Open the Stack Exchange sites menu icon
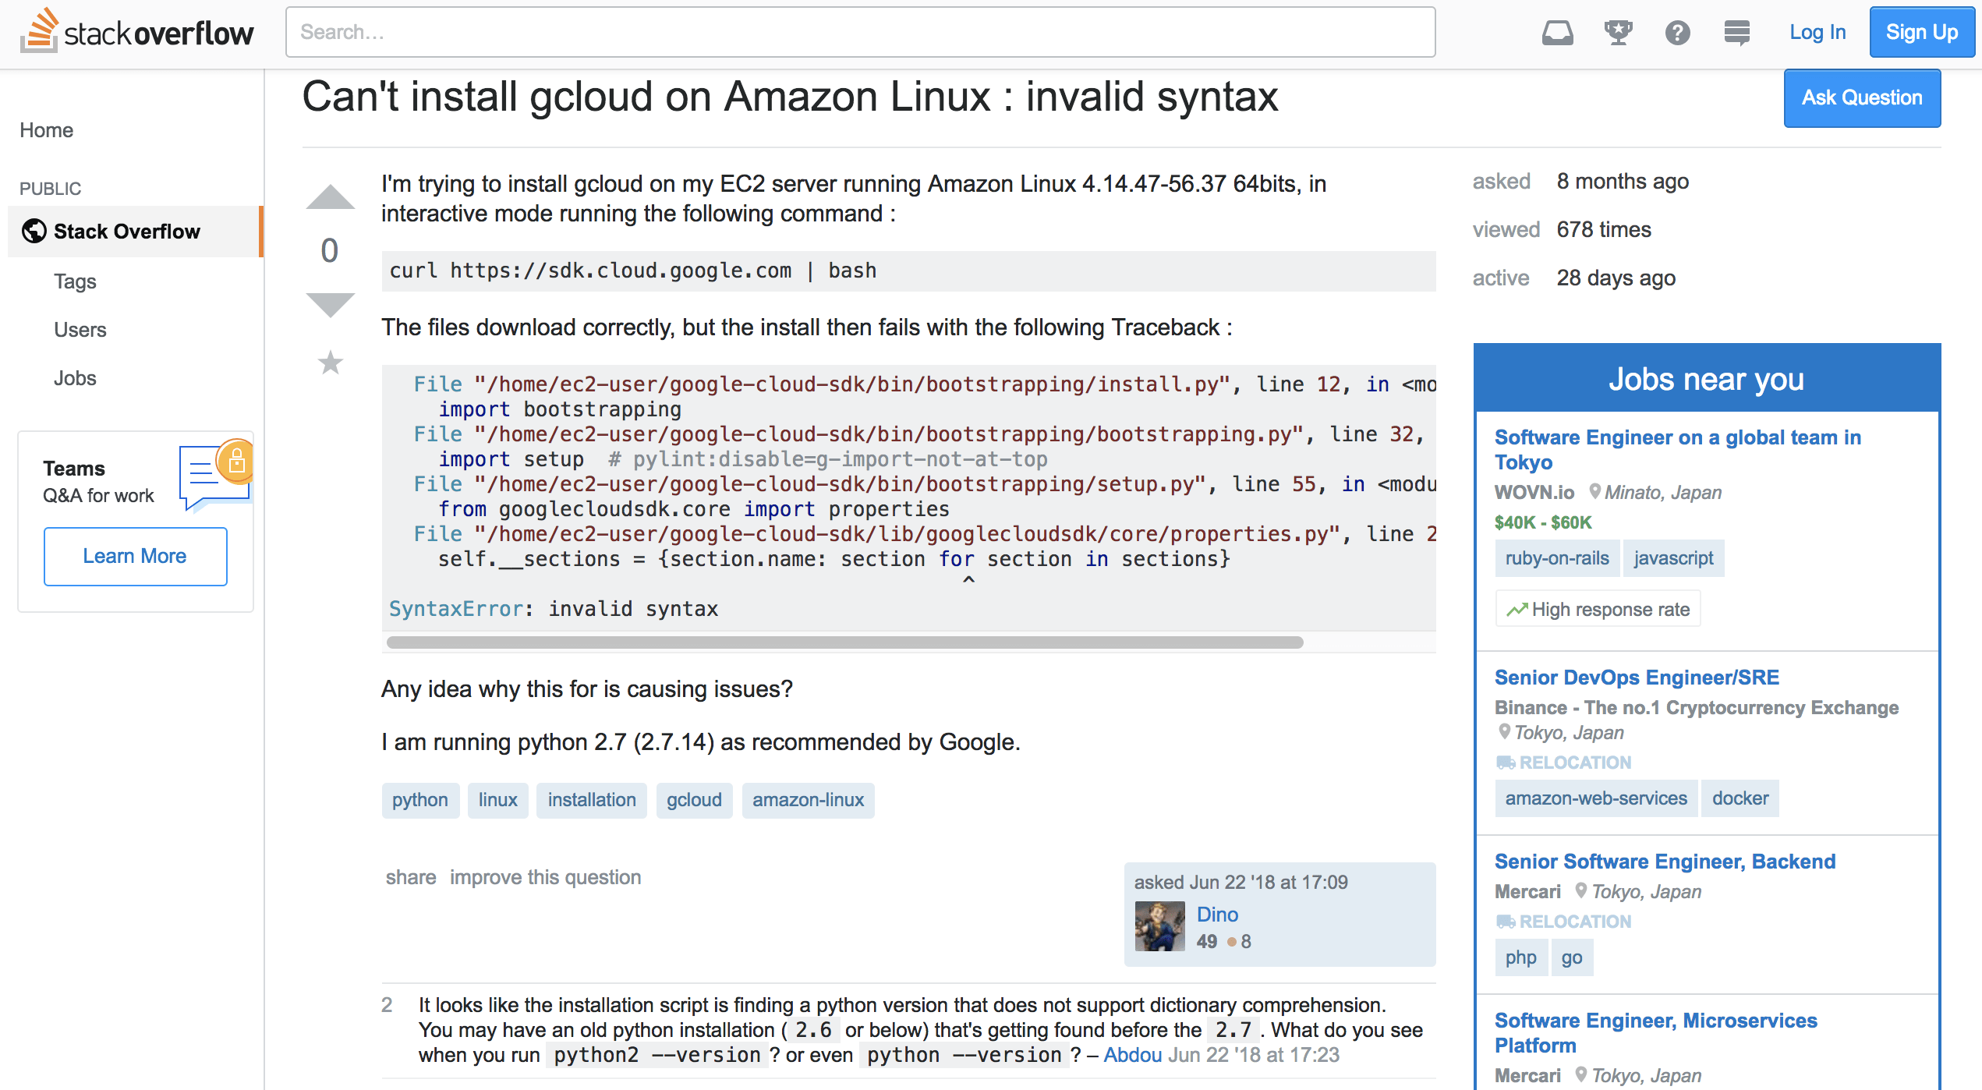 (1736, 33)
